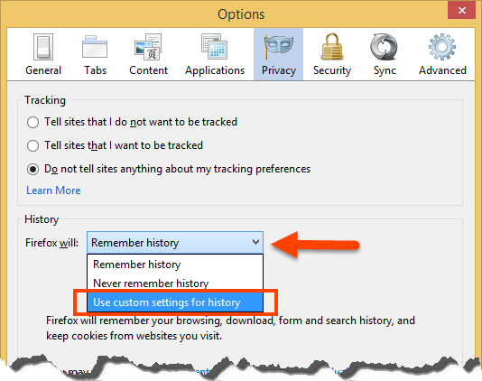Close the Options dialog window
Screen dimensions: 482x381
click(x=462, y=10)
